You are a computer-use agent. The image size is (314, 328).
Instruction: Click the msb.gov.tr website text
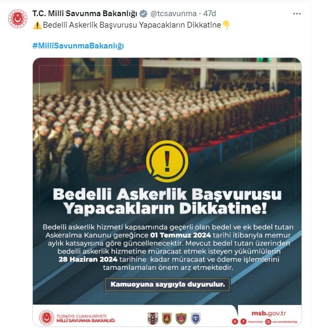tap(269, 313)
